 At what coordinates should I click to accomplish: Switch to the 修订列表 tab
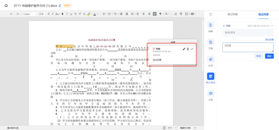coord(233,14)
